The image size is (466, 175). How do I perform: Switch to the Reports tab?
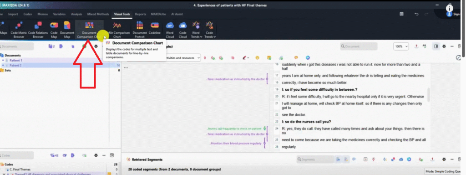tap(141, 14)
